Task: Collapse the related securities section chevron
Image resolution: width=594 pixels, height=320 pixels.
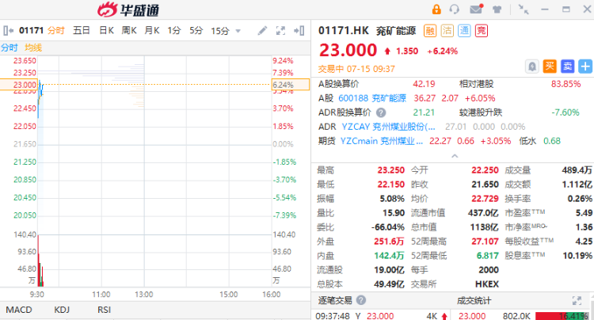Action: (x=453, y=155)
